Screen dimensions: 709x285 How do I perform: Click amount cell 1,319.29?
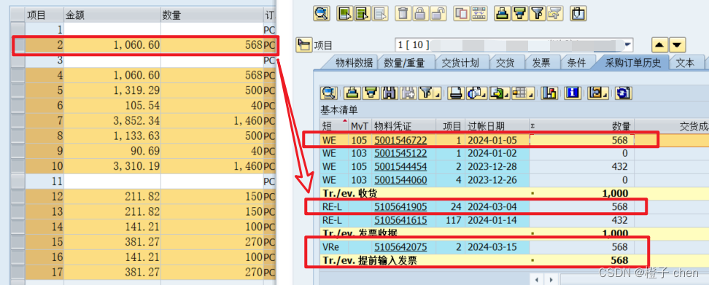tap(112, 90)
